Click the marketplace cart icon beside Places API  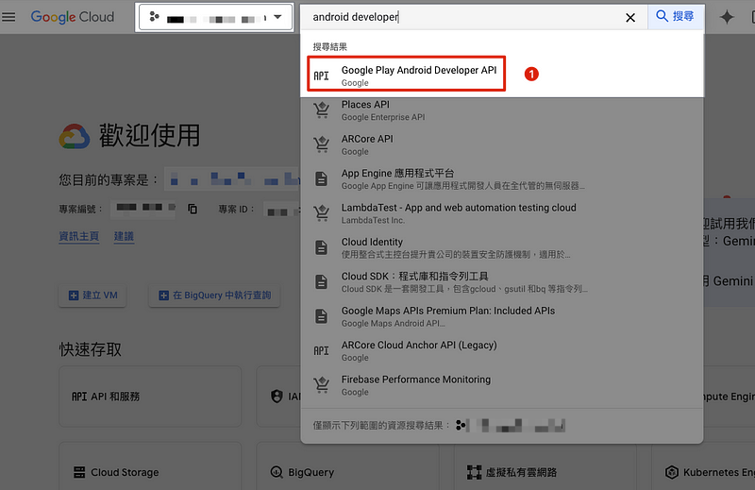321,110
